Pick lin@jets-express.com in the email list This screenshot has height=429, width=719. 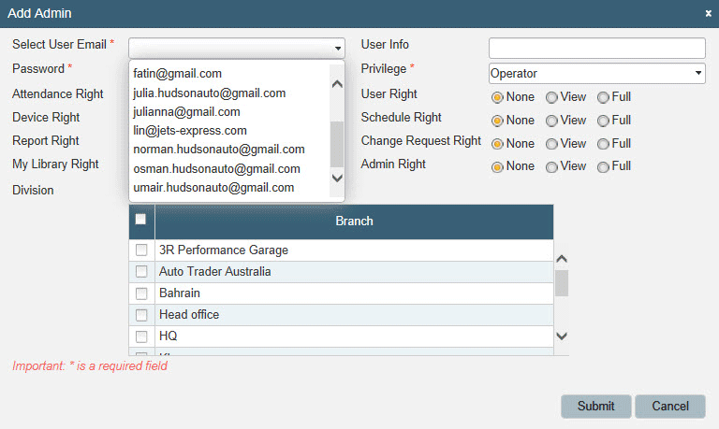190,131
